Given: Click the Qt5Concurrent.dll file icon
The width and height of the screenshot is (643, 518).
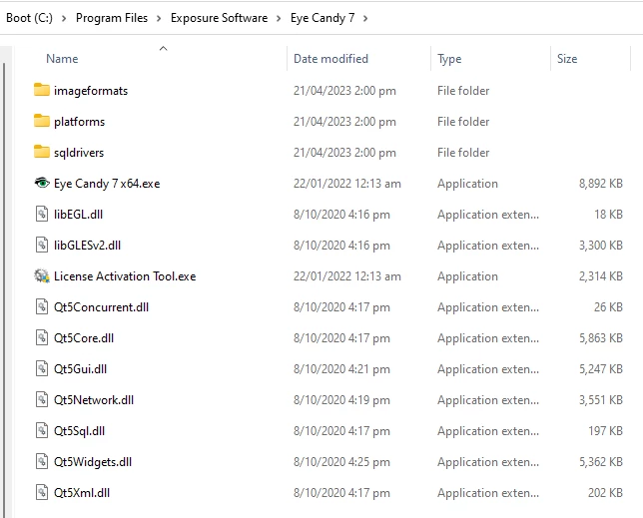Looking at the screenshot, I should coord(41,306).
